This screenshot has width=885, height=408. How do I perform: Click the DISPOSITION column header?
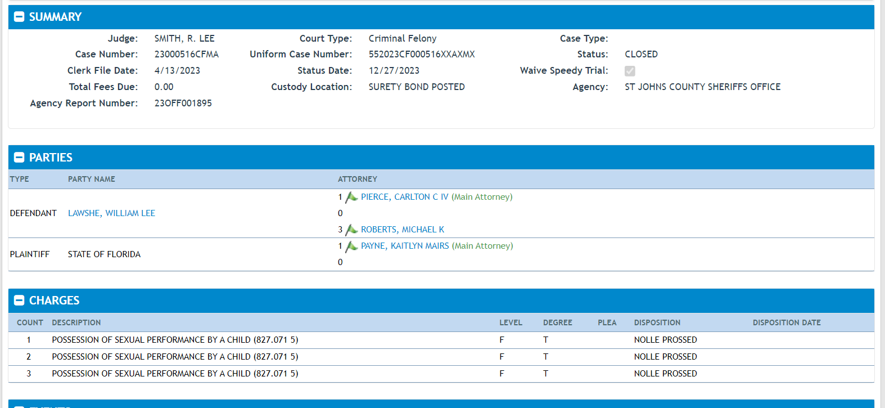tap(657, 323)
